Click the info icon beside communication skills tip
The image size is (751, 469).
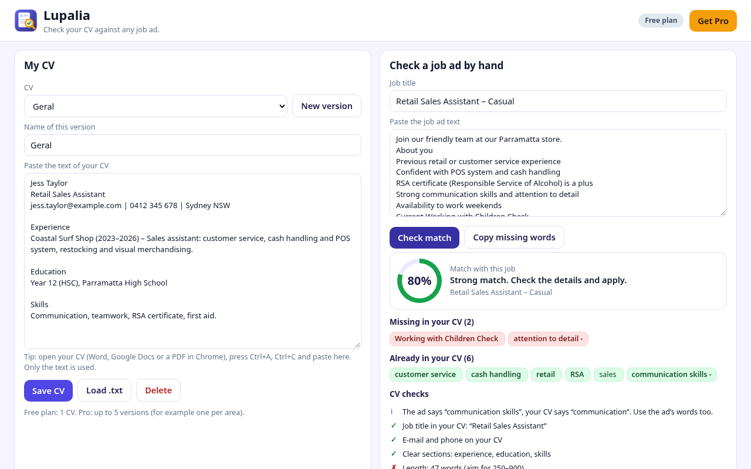392,412
